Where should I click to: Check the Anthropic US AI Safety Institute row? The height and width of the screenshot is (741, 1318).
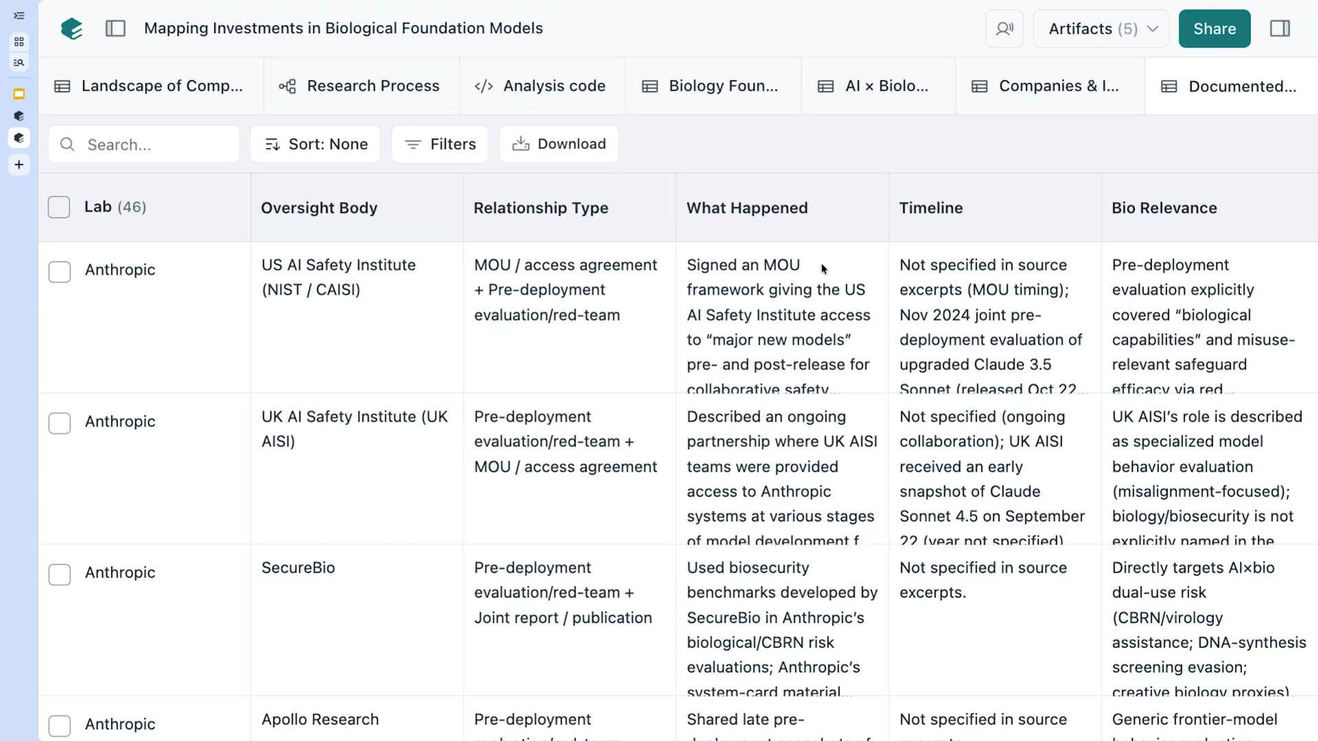[60, 272]
